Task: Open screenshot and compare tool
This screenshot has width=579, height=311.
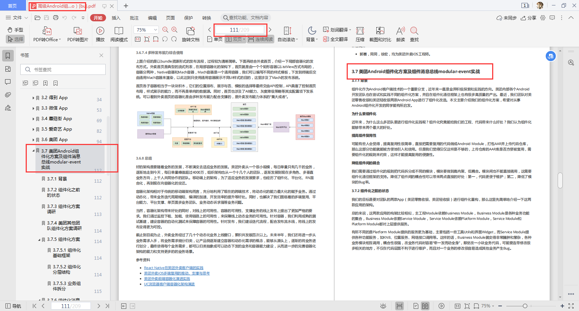Action: (380, 34)
